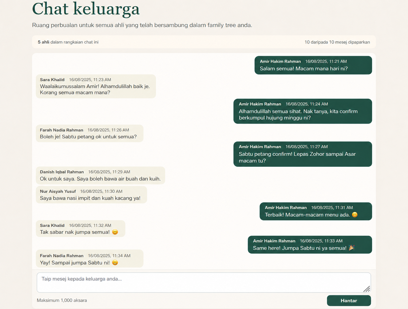Click the timestamp '16/08/2025, 11:30 AM'
Viewport: 408px width, 309px height.
pos(101,192)
